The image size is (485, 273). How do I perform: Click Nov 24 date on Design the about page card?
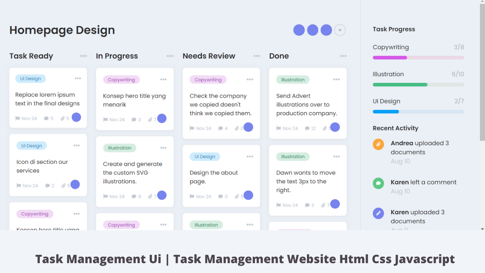203,196
